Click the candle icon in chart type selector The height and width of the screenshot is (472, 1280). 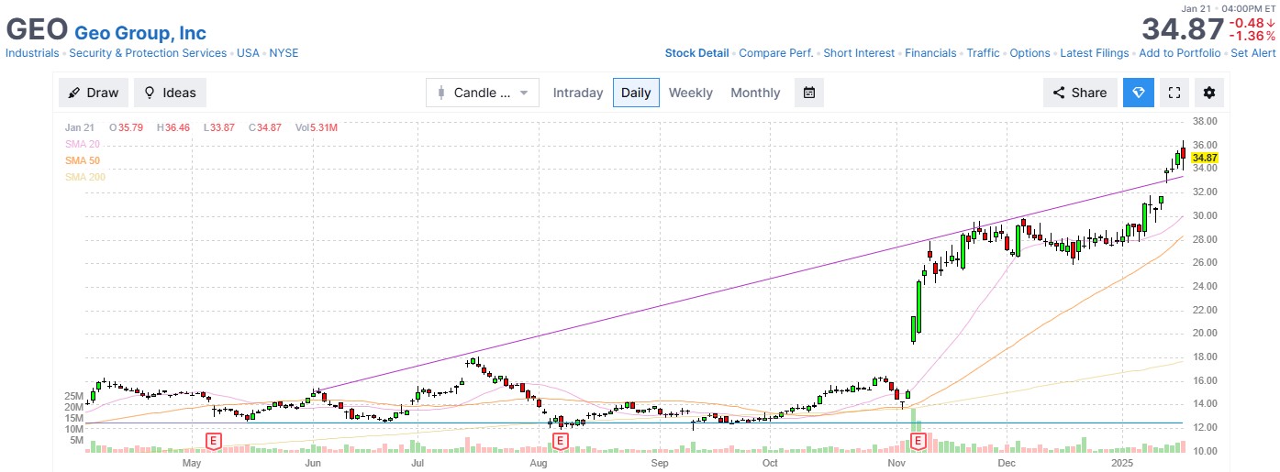click(x=441, y=93)
